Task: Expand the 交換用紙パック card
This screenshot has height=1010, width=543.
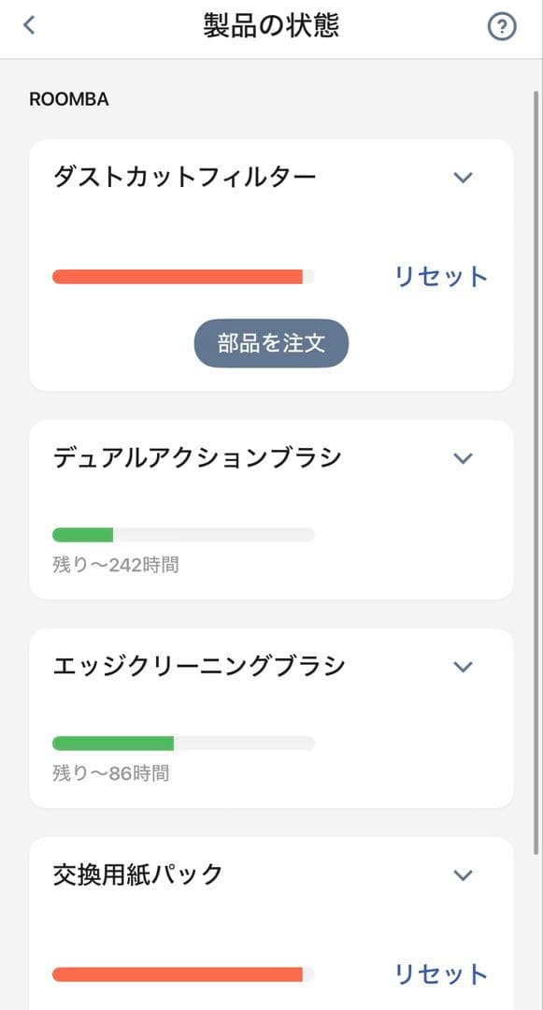Action: [461, 875]
